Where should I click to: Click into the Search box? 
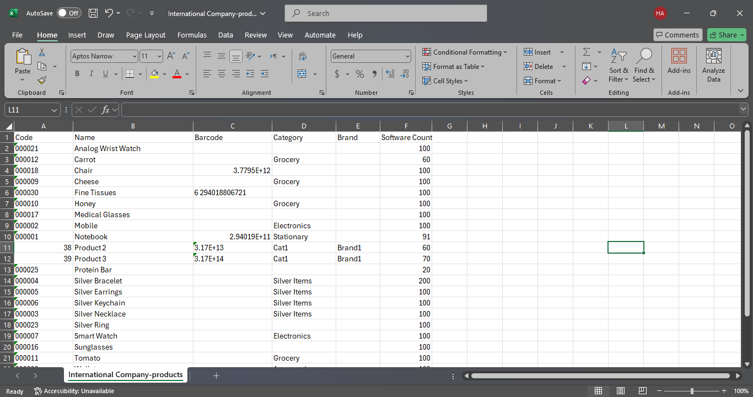pyautogui.click(x=386, y=13)
